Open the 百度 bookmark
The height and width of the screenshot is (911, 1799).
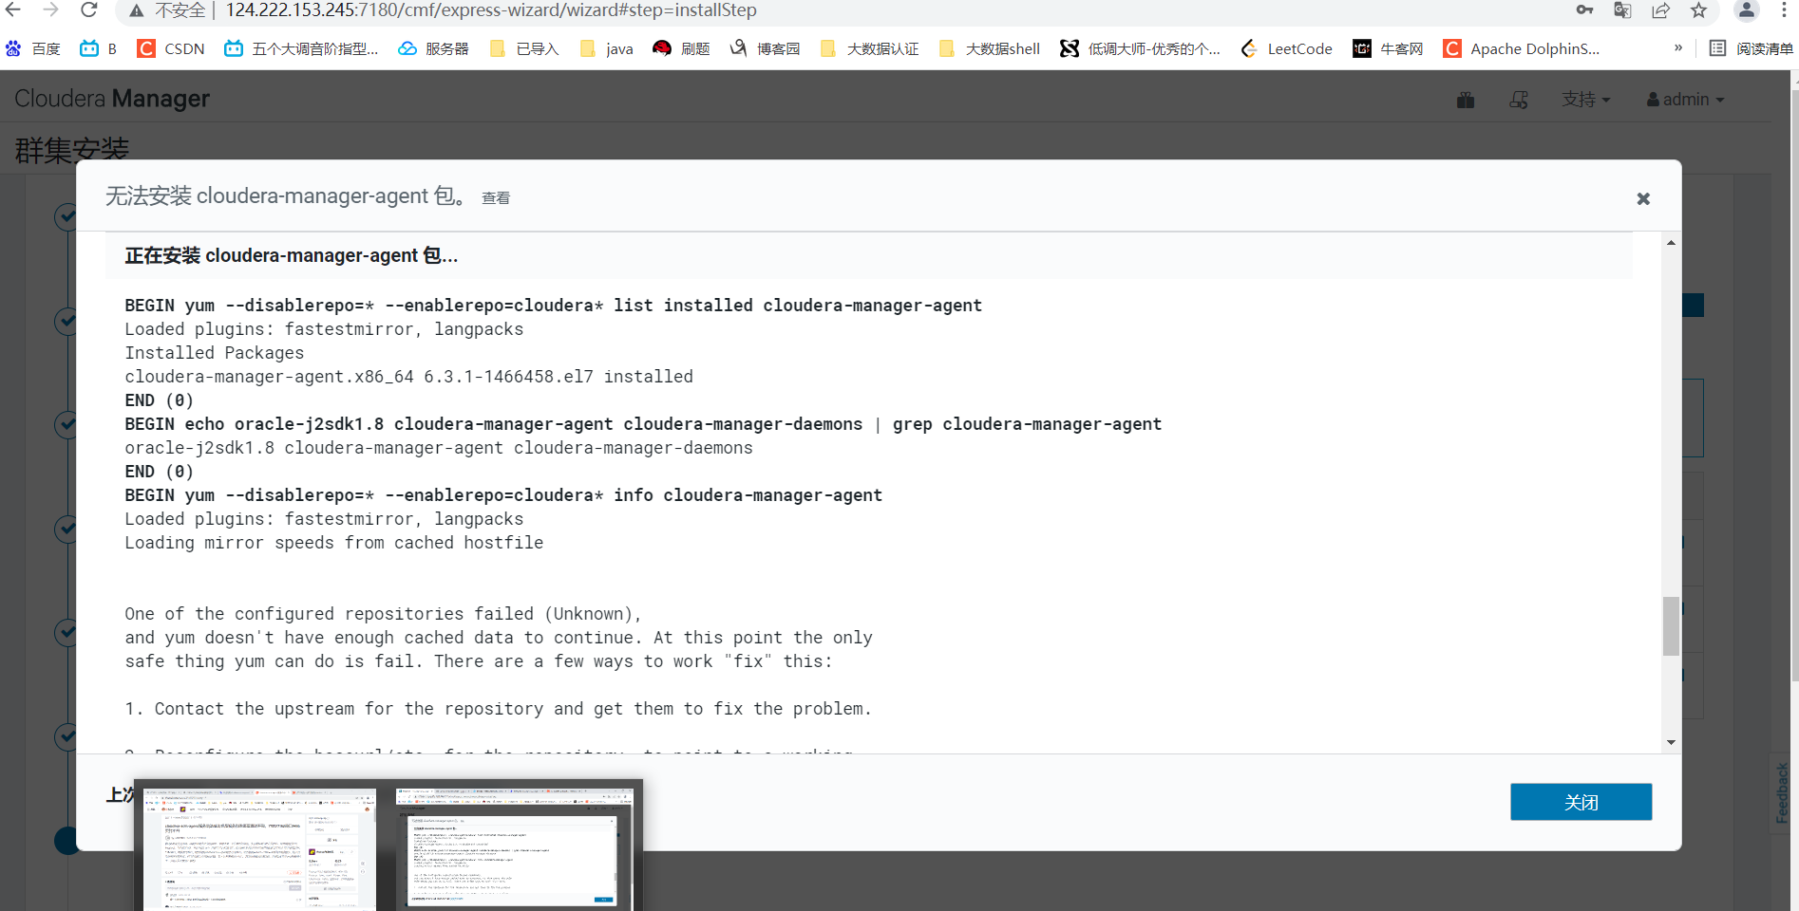click(32, 48)
